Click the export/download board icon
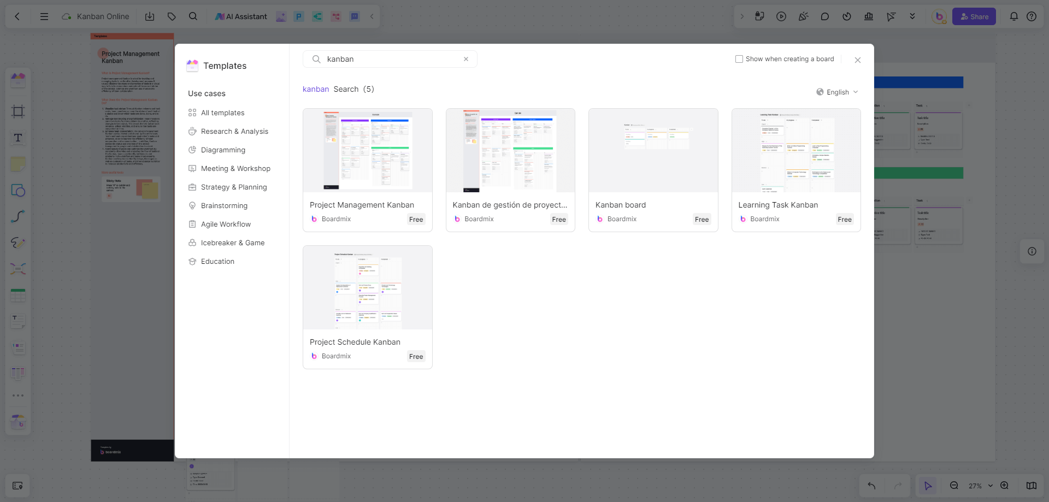The image size is (1049, 502). [x=150, y=16]
